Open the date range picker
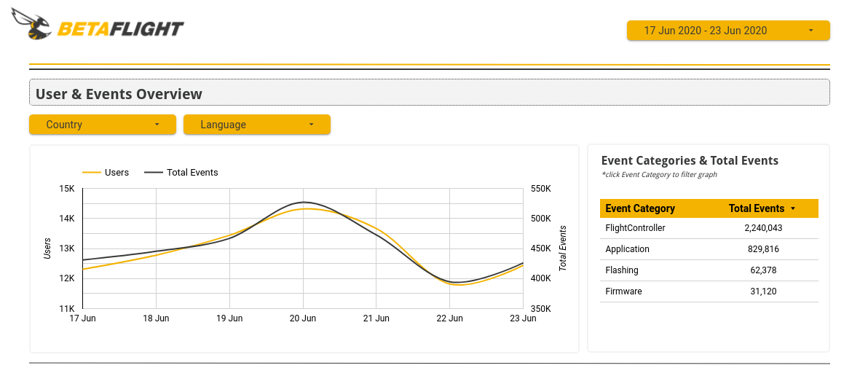This screenshot has width=844, height=368. point(727,31)
